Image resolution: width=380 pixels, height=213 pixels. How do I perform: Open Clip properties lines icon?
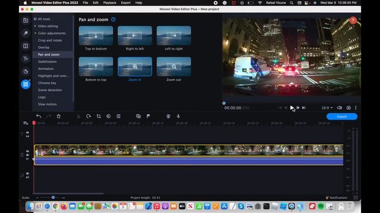tap(119, 116)
